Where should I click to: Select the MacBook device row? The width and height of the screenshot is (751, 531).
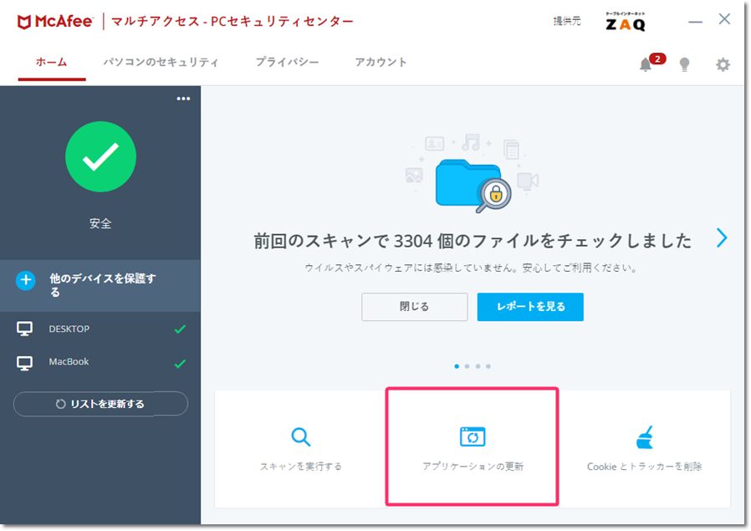click(x=100, y=362)
